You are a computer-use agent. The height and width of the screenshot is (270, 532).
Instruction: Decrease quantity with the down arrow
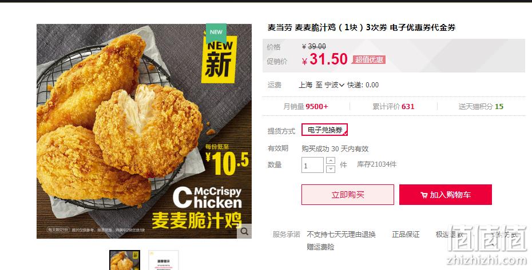pos(331,169)
